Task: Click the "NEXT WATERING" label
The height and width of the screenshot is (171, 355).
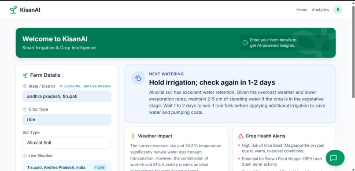Action: (166, 74)
